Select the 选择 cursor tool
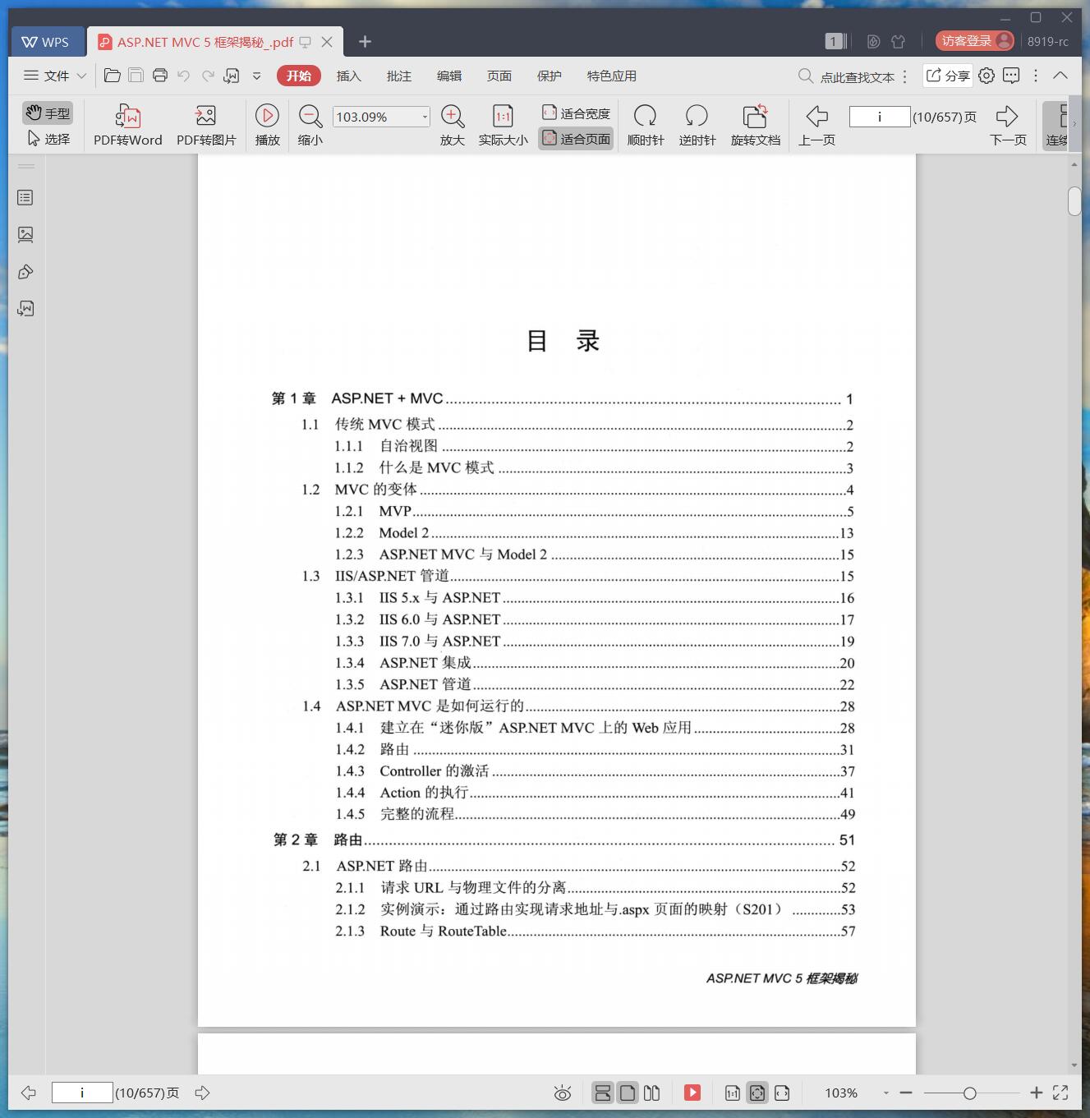Screen dimensions: 1090x1118 pos(48,138)
